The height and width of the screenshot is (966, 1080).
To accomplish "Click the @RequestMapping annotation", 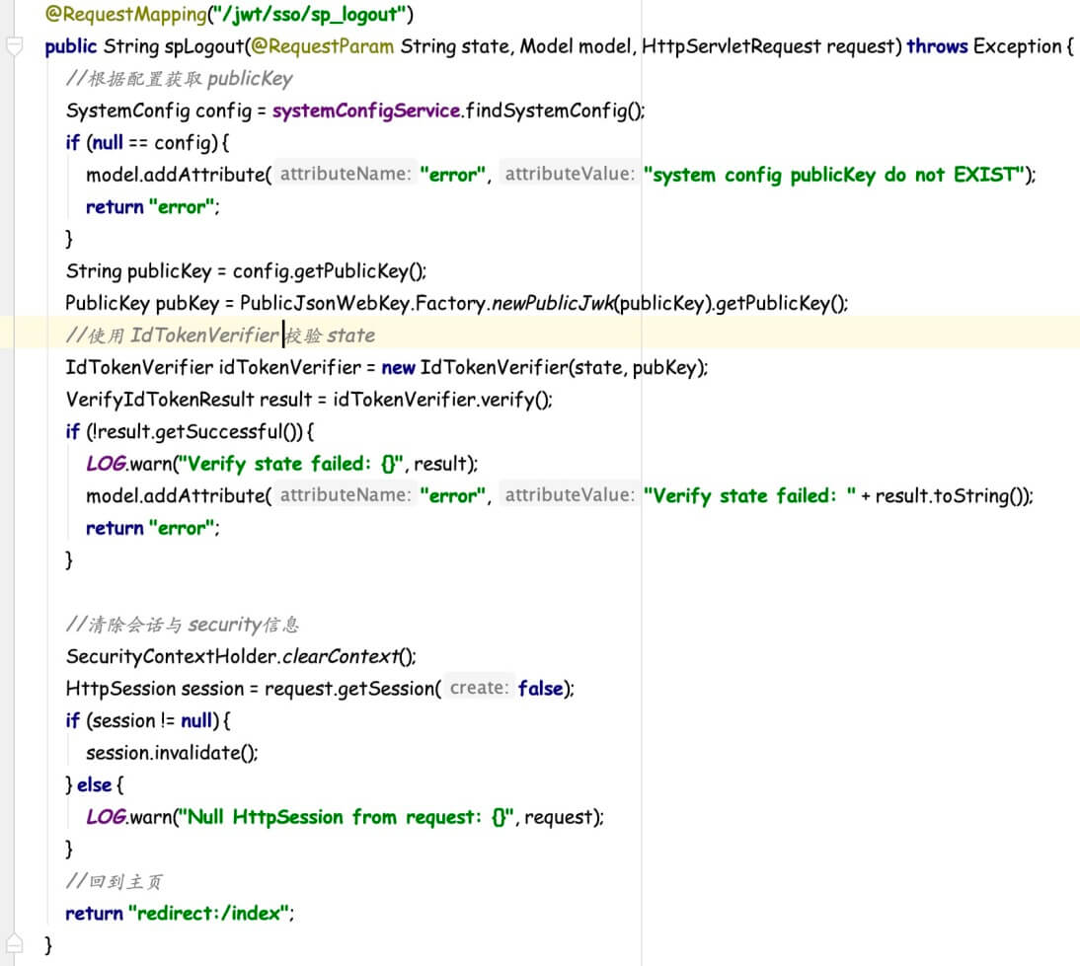I will pos(108,15).
